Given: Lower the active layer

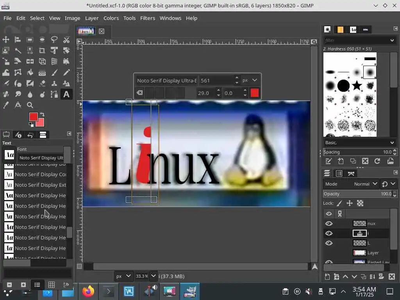Looking at the screenshot, I should pos(354,277).
